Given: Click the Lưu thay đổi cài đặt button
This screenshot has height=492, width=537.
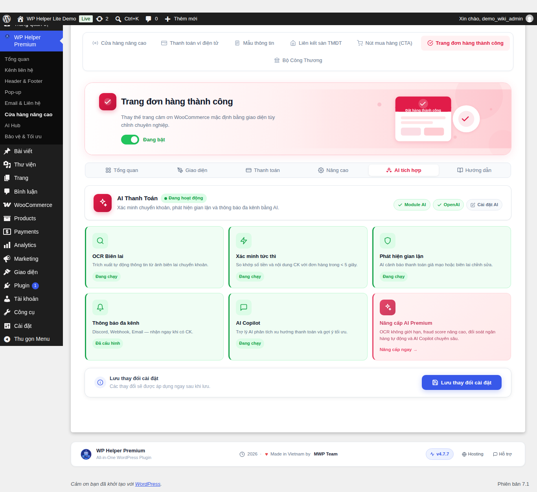Looking at the screenshot, I should 462,382.
